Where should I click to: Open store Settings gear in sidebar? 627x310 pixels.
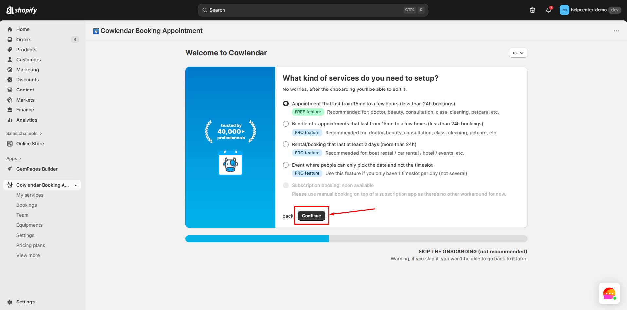click(10, 302)
